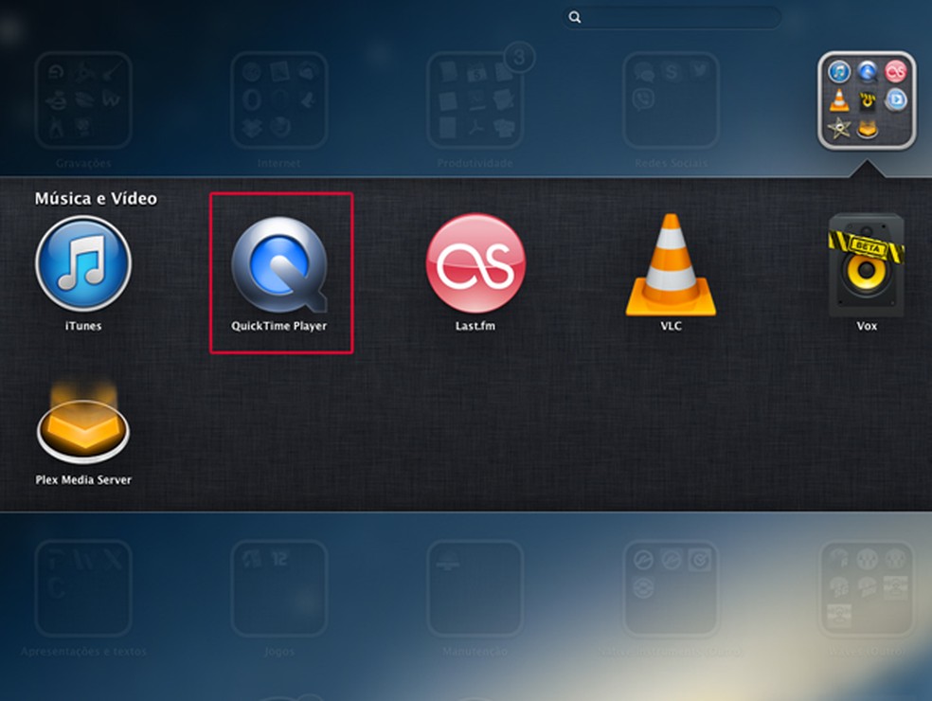Select the Música e Vídeo folder tile
Screen dimensions: 932x701
click(867, 98)
